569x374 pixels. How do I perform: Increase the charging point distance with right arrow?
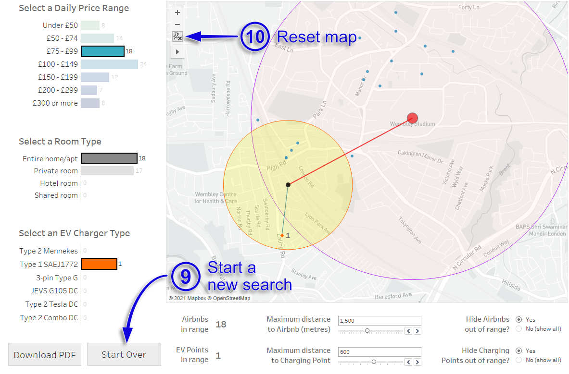[417, 362]
